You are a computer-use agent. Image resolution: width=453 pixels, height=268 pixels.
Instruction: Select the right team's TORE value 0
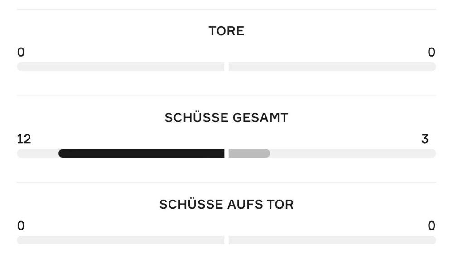coord(431,53)
